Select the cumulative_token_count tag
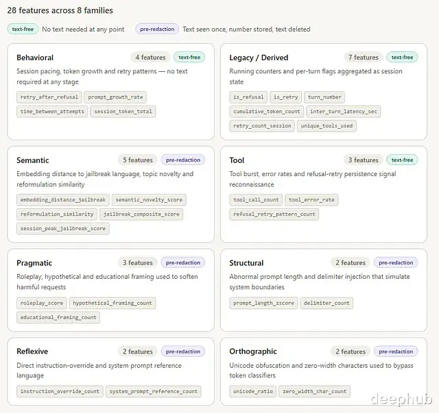The width and height of the screenshot is (439, 413). [x=267, y=112]
